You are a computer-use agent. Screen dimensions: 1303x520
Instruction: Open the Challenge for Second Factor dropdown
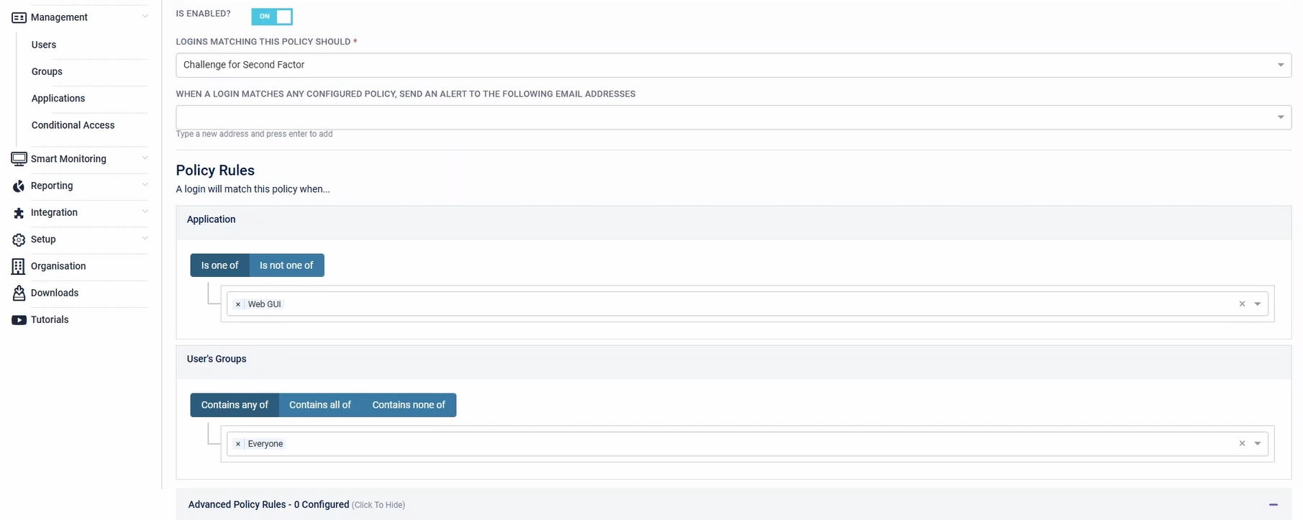(732, 65)
